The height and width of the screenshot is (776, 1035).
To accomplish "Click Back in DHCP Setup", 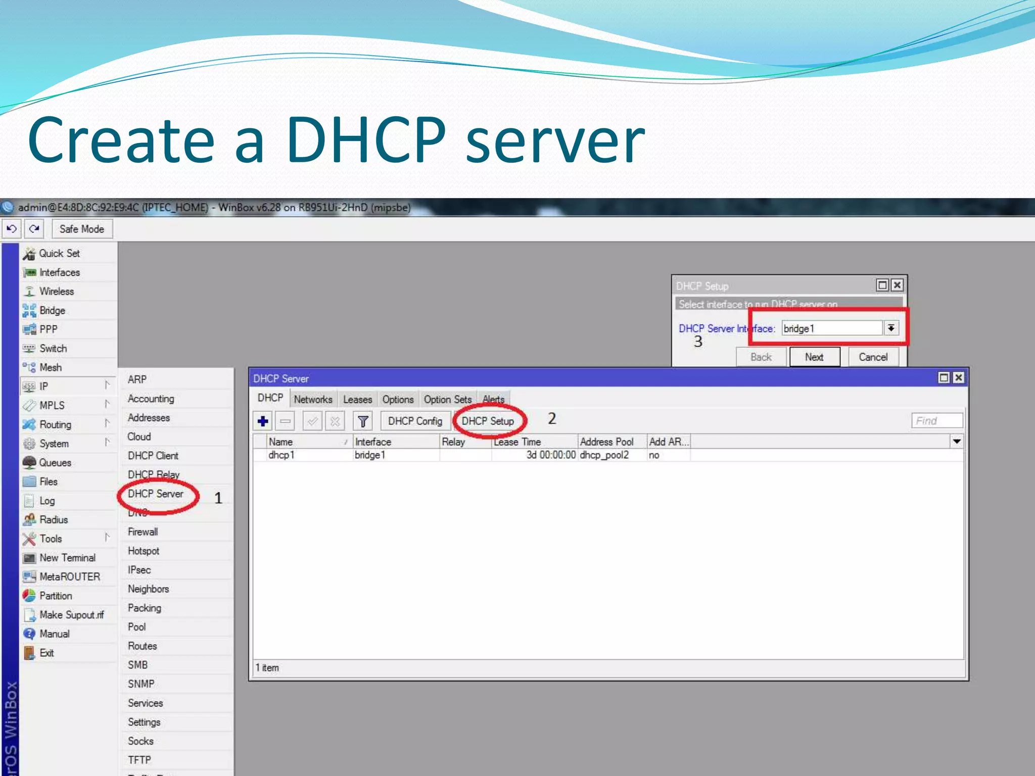I will pyautogui.click(x=761, y=357).
